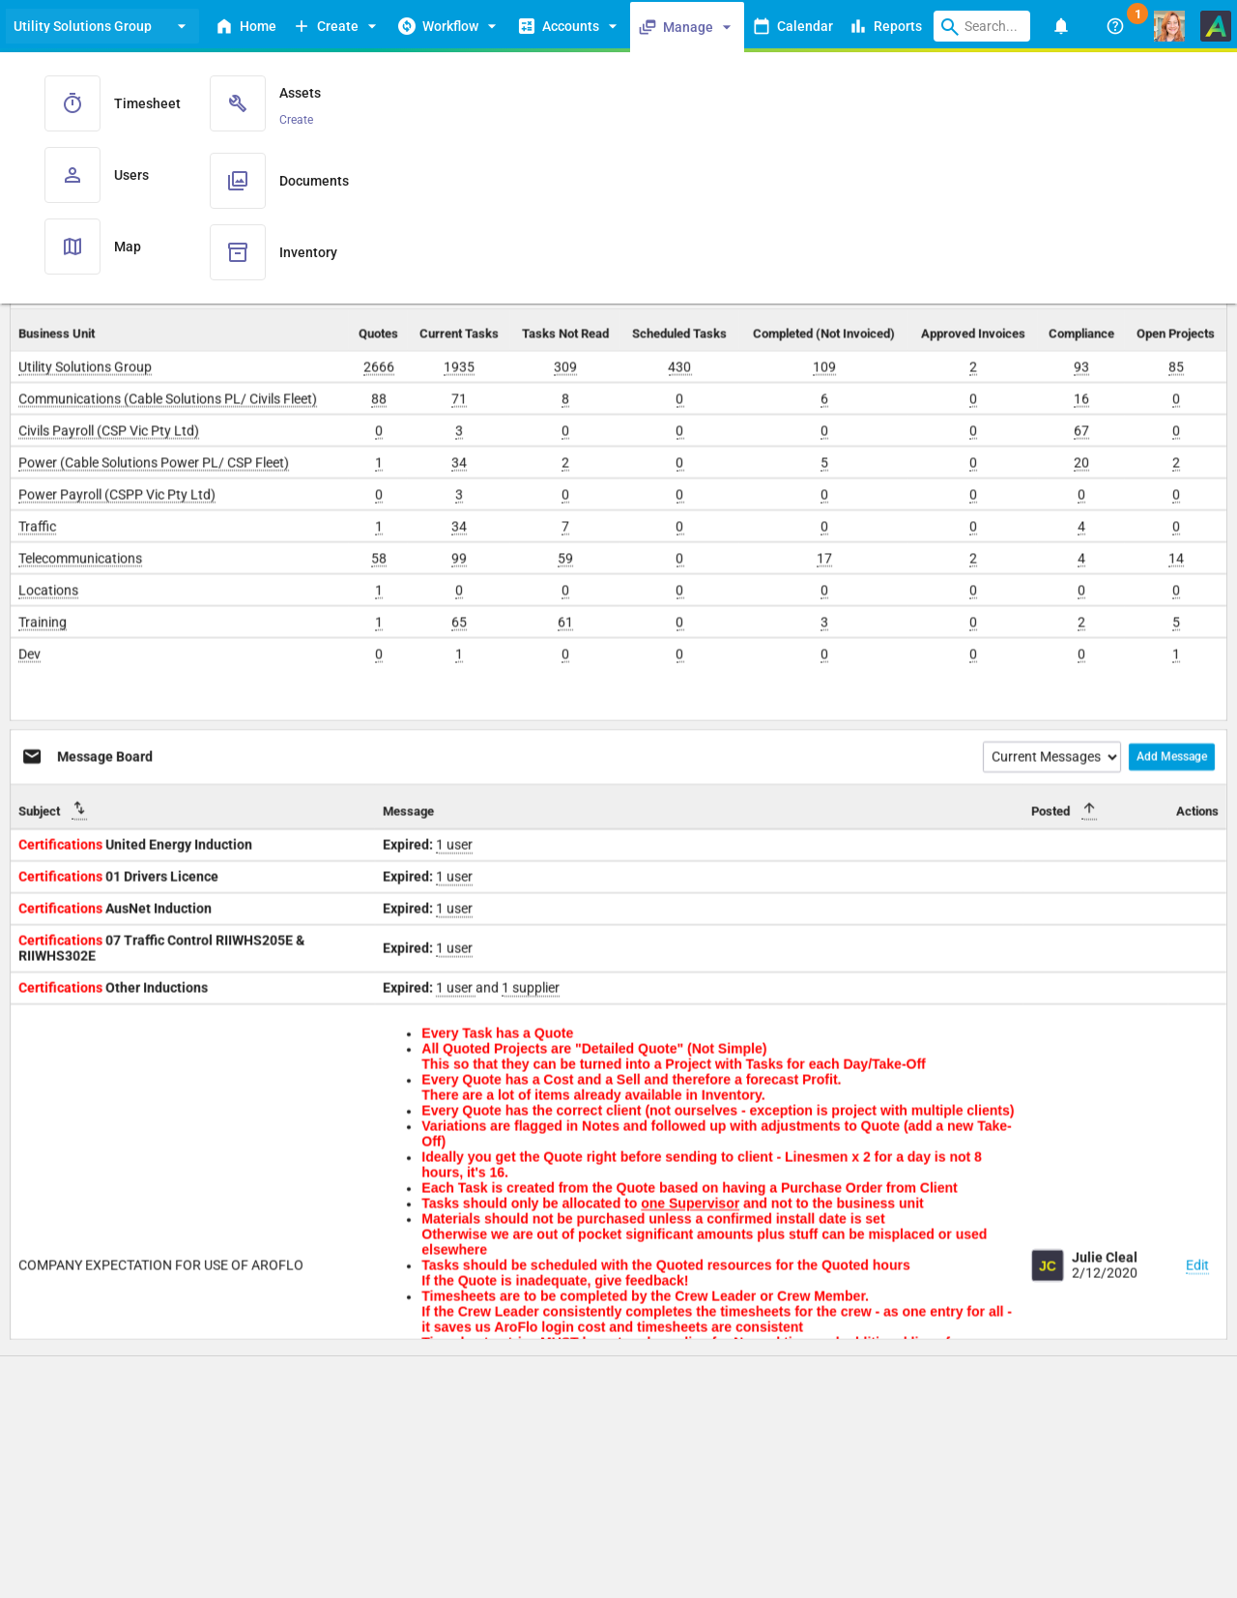Image resolution: width=1237 pixels, height=1598 pixels.
Task: Go to the Reports menu item
Action: point(886,26)
